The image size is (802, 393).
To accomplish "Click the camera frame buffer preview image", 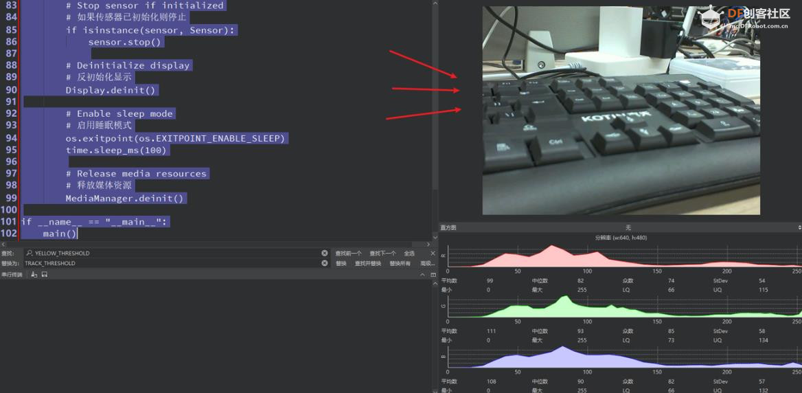I will tap(621, 110).
